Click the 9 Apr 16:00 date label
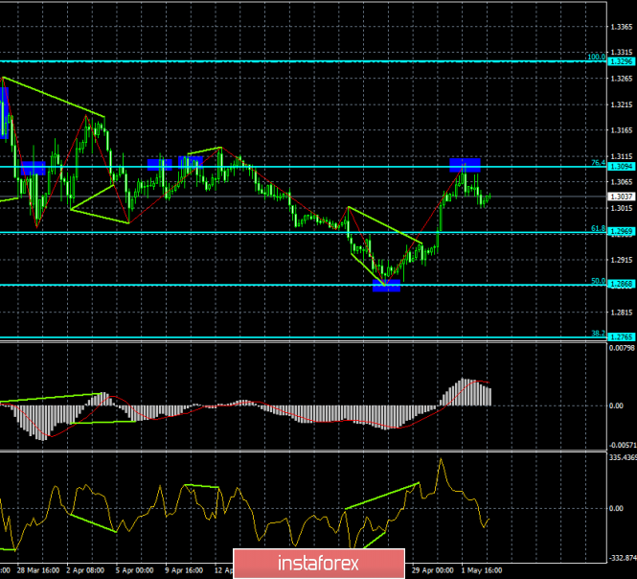This screenshot has height=579, width=637. click(x=186, y=567)
